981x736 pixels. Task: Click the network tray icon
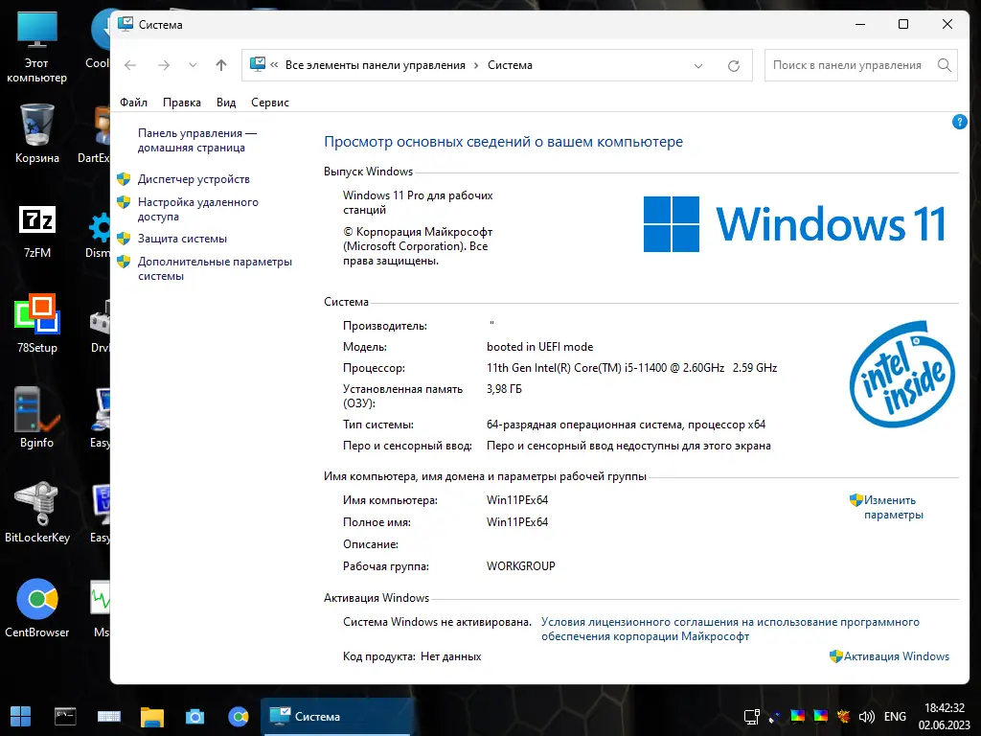pos(751,717)
